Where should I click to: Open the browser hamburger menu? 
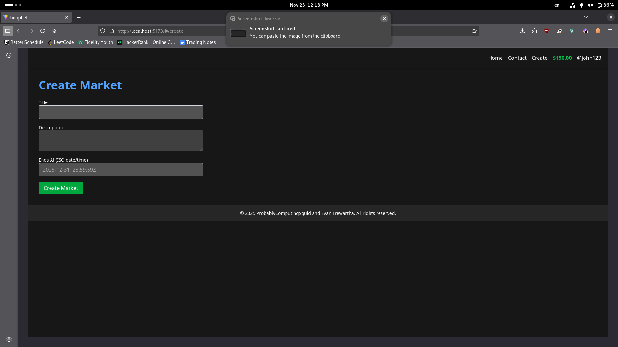tap(610, 31)
